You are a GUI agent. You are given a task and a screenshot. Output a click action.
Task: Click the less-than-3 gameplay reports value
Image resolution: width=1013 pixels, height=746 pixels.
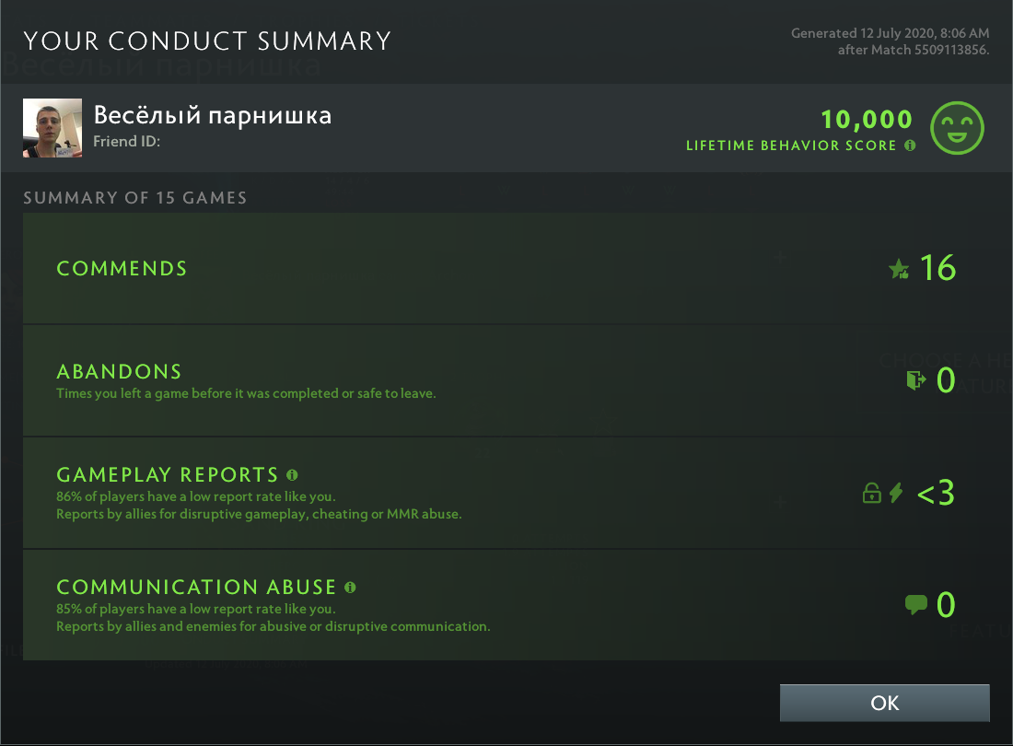pos(936,494)
